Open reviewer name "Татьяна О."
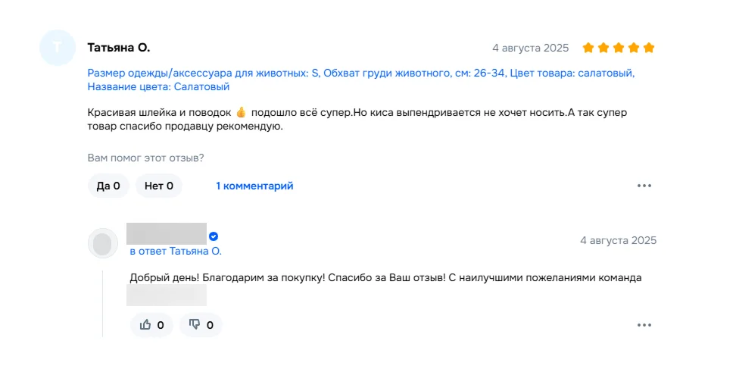The image size is (736, 369). coord(119,48)
